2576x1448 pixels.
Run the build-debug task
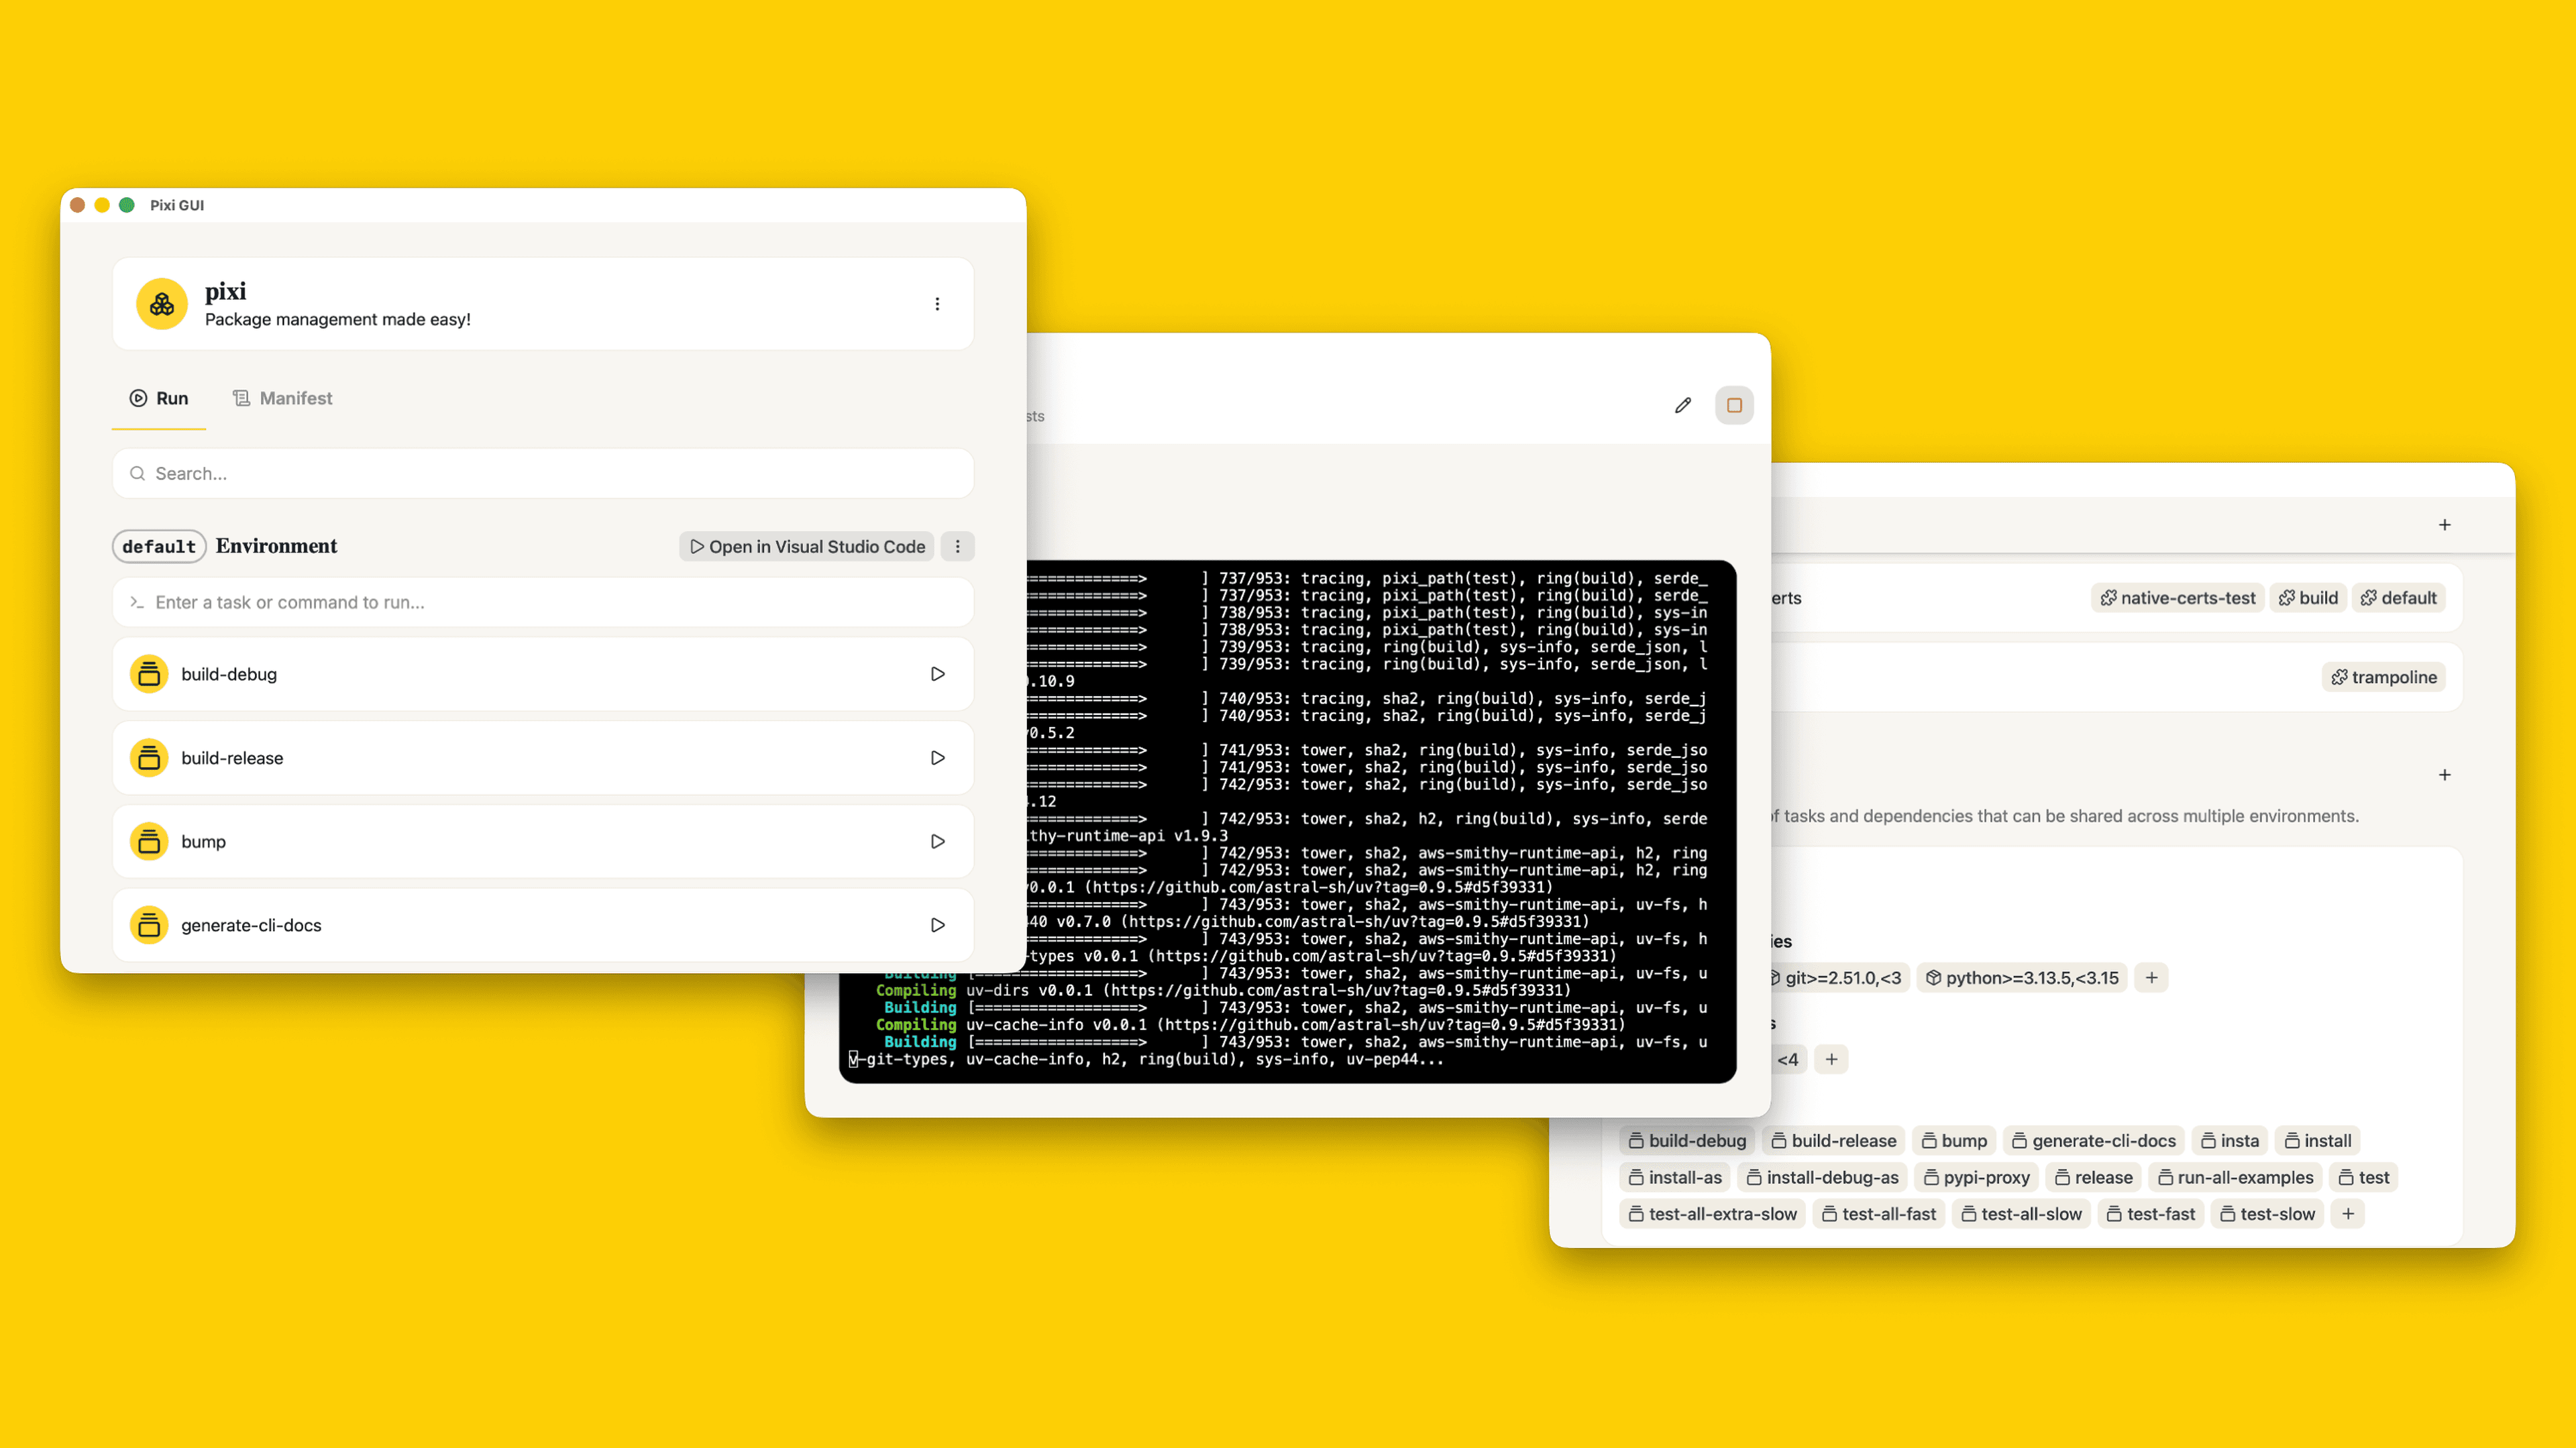click(937, 674)
